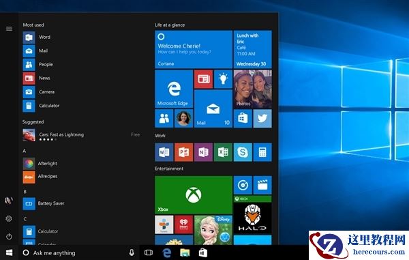The image size is (409, 260).
Task: Click the microphone icon in search box
Action: [132, 252]
